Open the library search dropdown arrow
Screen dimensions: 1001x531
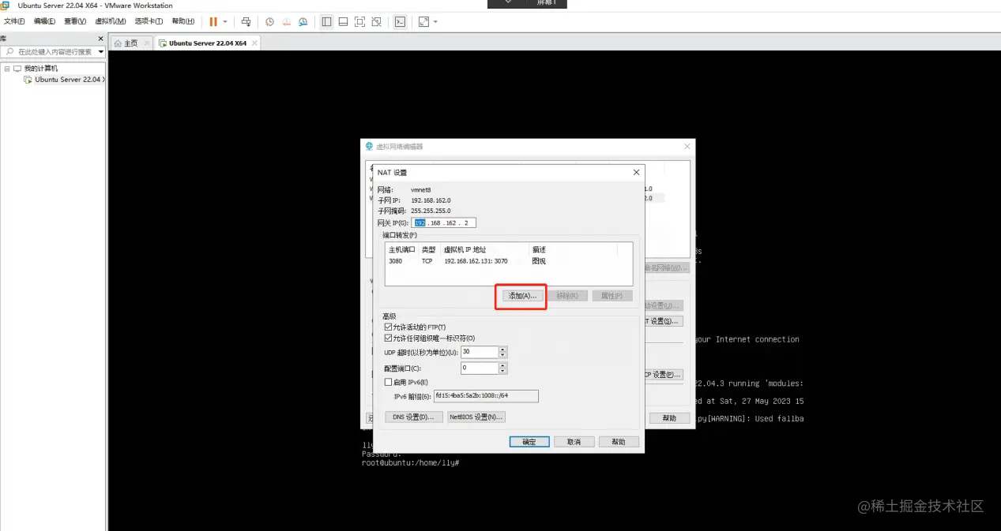coord(101,51)
